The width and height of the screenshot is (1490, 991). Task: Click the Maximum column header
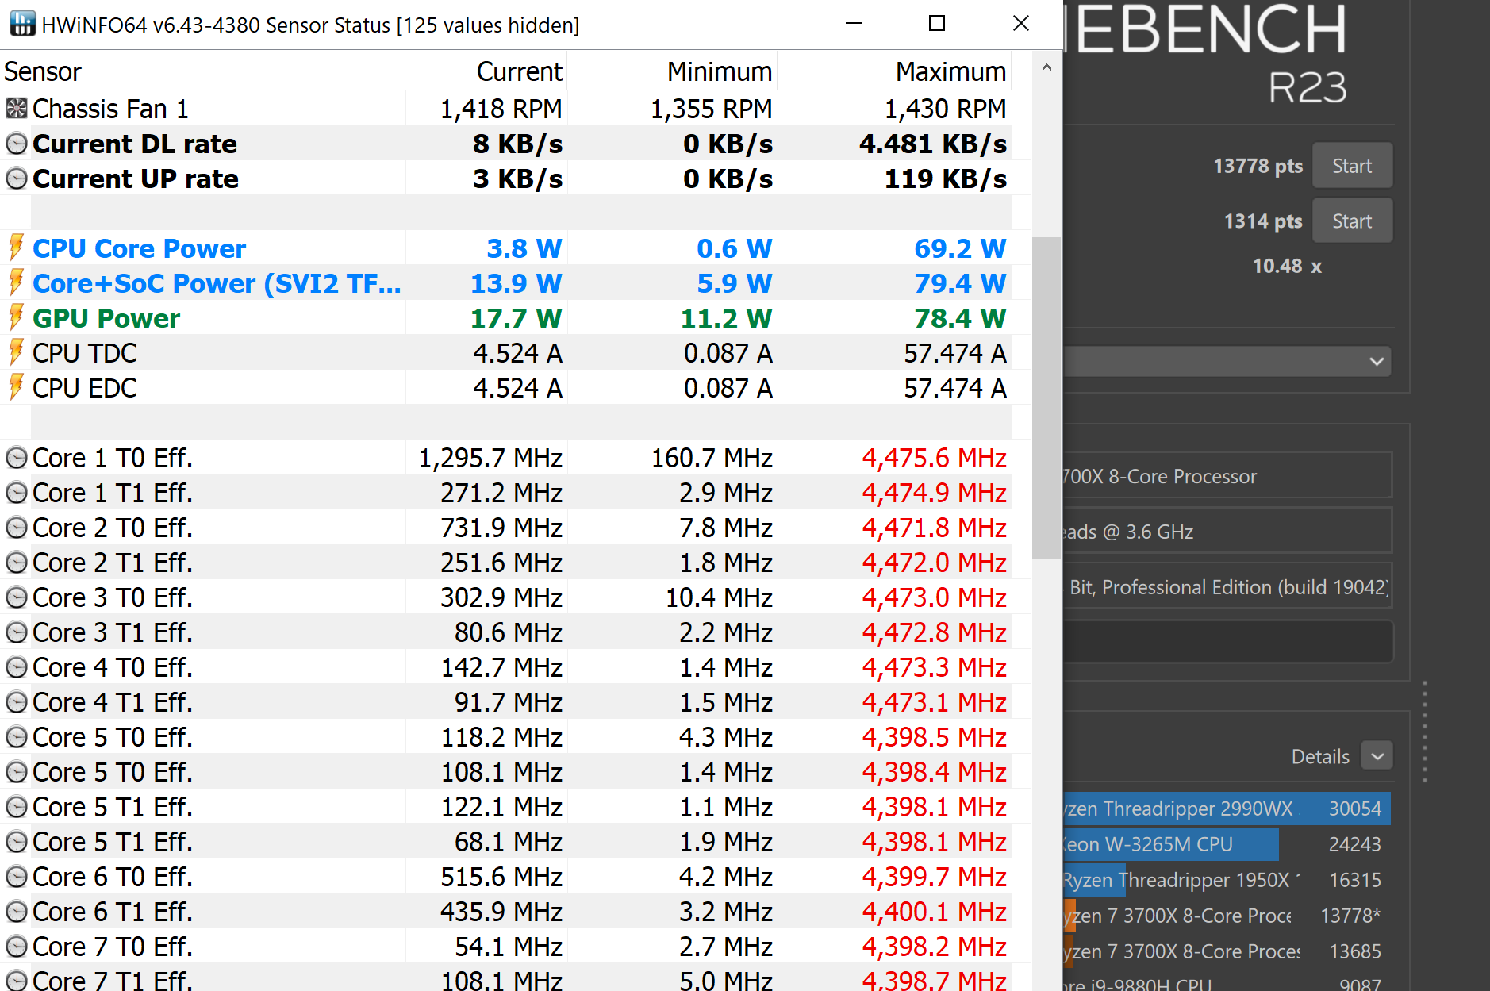coord(893,71)
